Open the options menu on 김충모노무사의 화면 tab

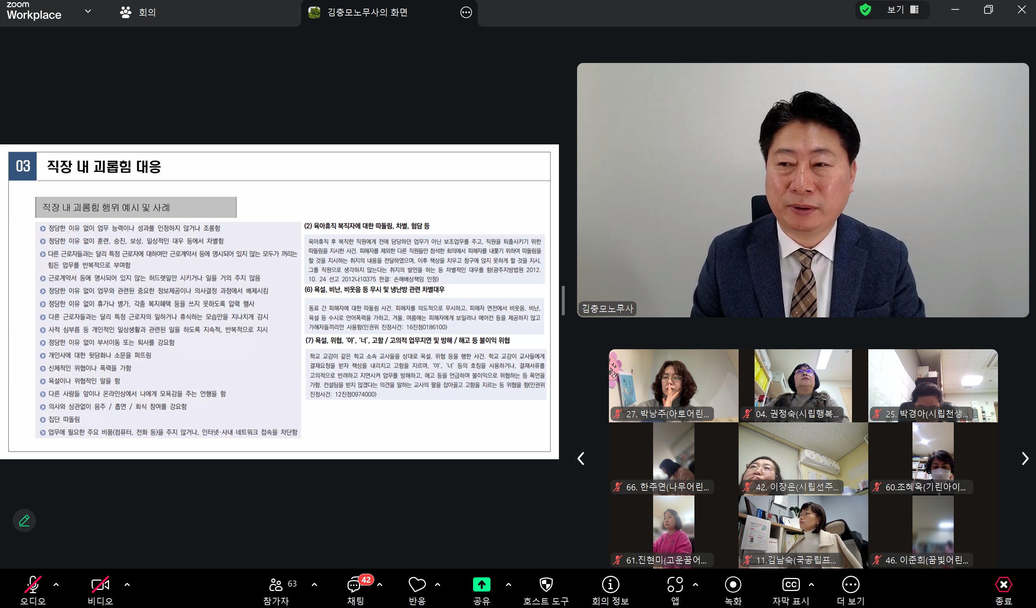coord(465,12)
